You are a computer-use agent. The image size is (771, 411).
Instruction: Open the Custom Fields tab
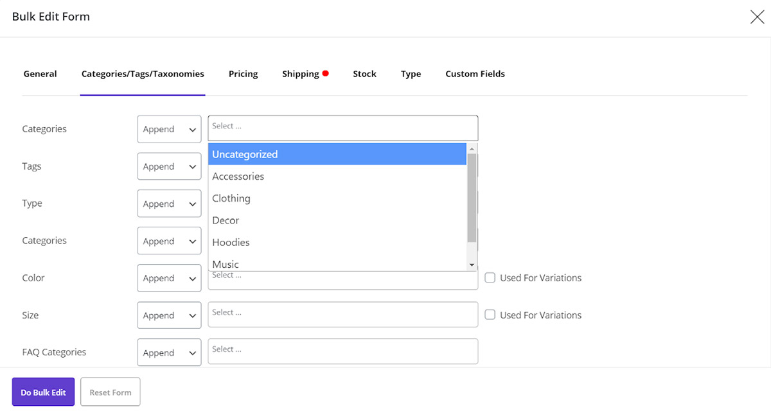point(475,74)
